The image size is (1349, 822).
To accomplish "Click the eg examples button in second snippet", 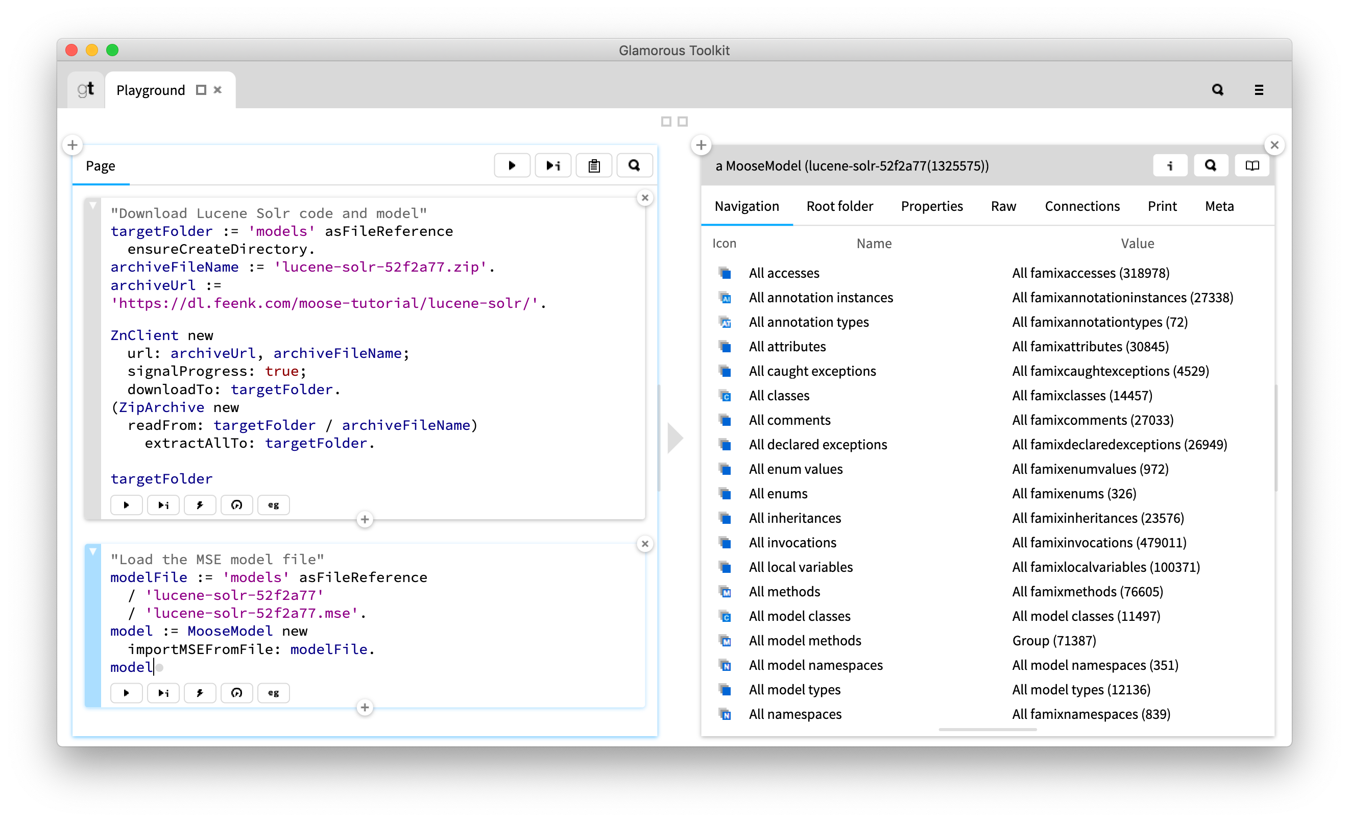I will tap(273, 693).
